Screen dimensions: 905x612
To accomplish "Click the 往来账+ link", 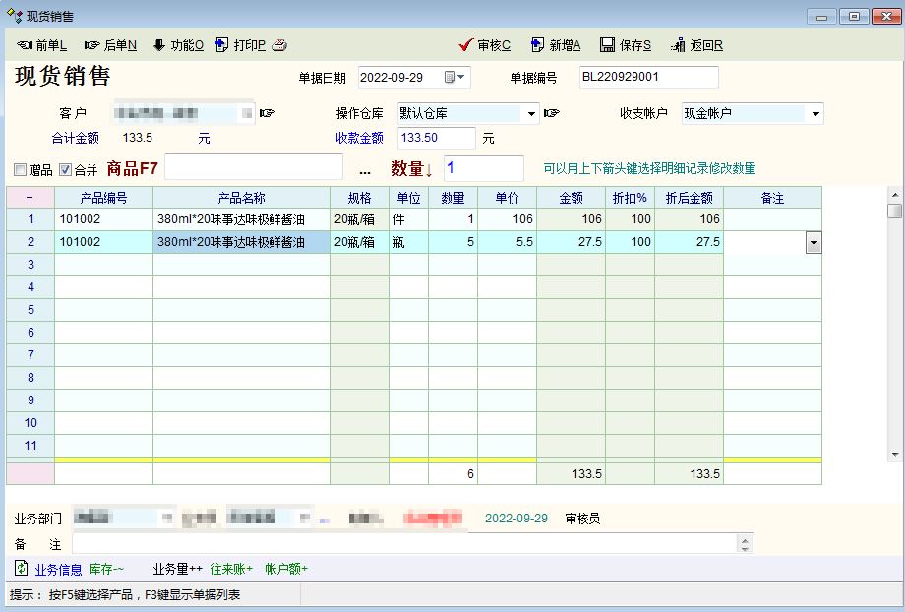I will pos(231,569).
